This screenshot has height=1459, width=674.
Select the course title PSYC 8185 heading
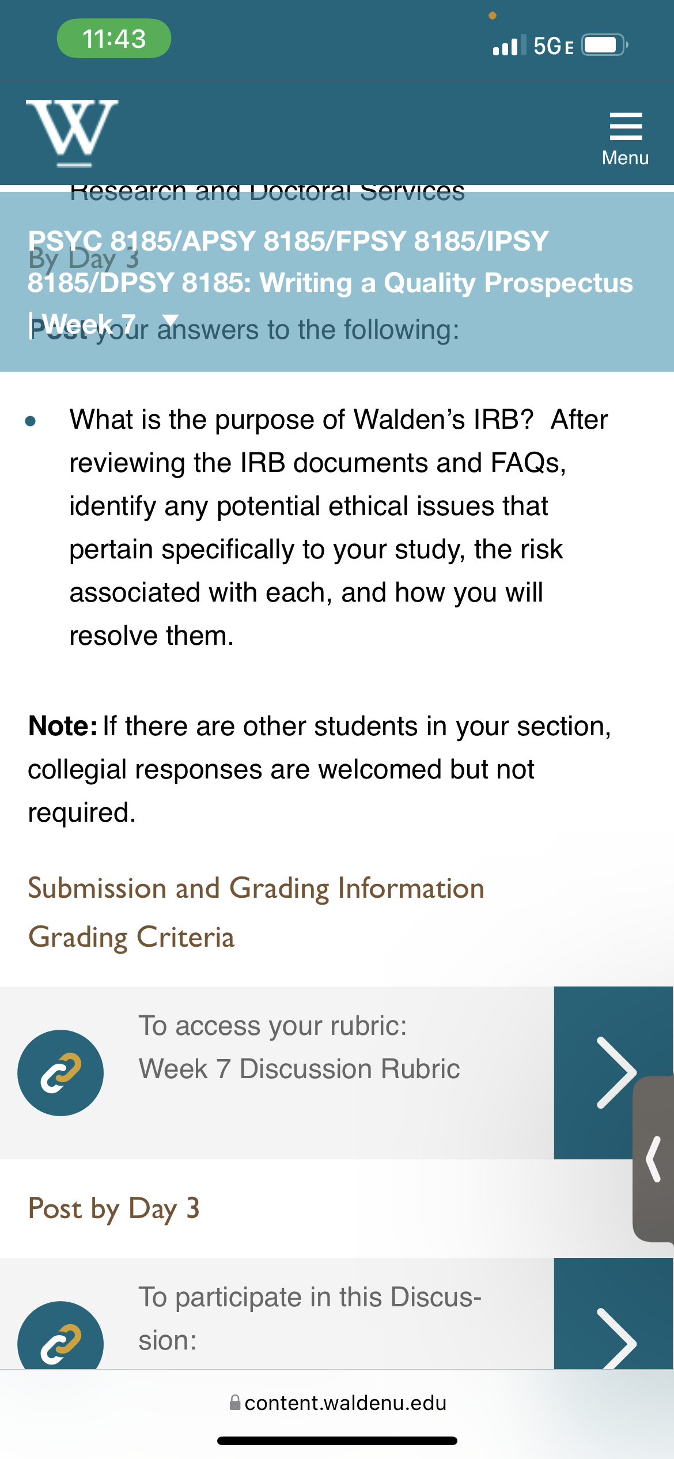click(x=330, y=262)
